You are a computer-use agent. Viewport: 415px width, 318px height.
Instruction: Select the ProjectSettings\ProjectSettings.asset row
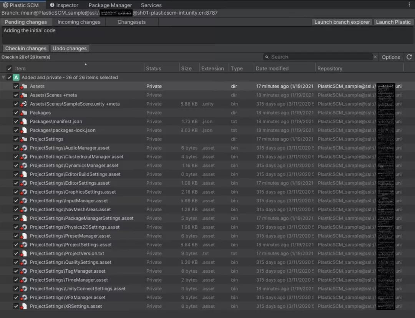(207, 245)
